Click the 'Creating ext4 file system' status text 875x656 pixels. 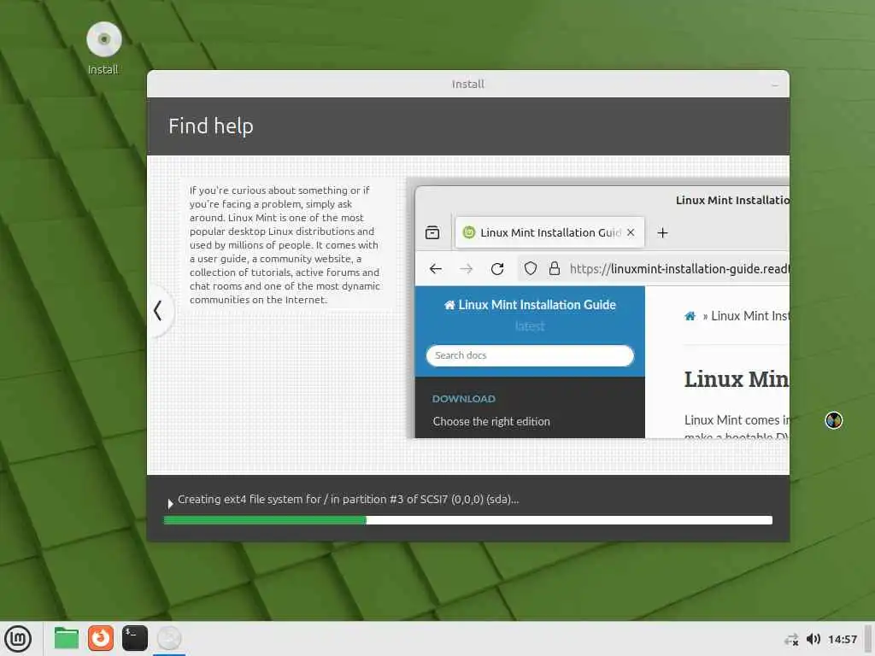click(349, 499)
